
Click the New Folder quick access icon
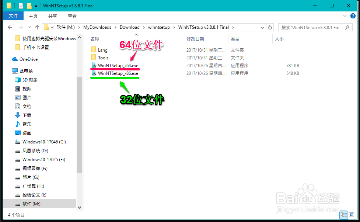29,6
